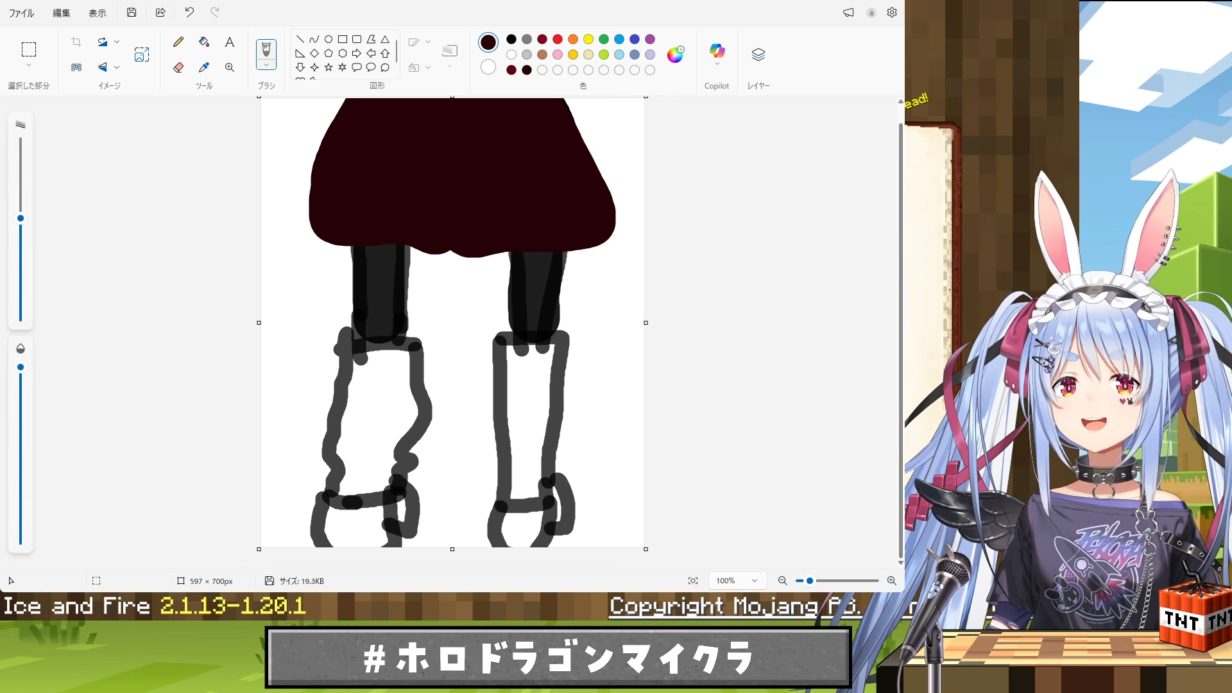The height and width of the screenshot is (693, 1232).
Task: Open the ファイル menu
Action: (x=21, y=13)
